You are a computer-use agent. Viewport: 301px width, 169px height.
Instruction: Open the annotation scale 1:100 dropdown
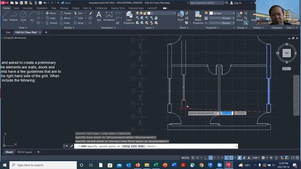coord(256,158)
